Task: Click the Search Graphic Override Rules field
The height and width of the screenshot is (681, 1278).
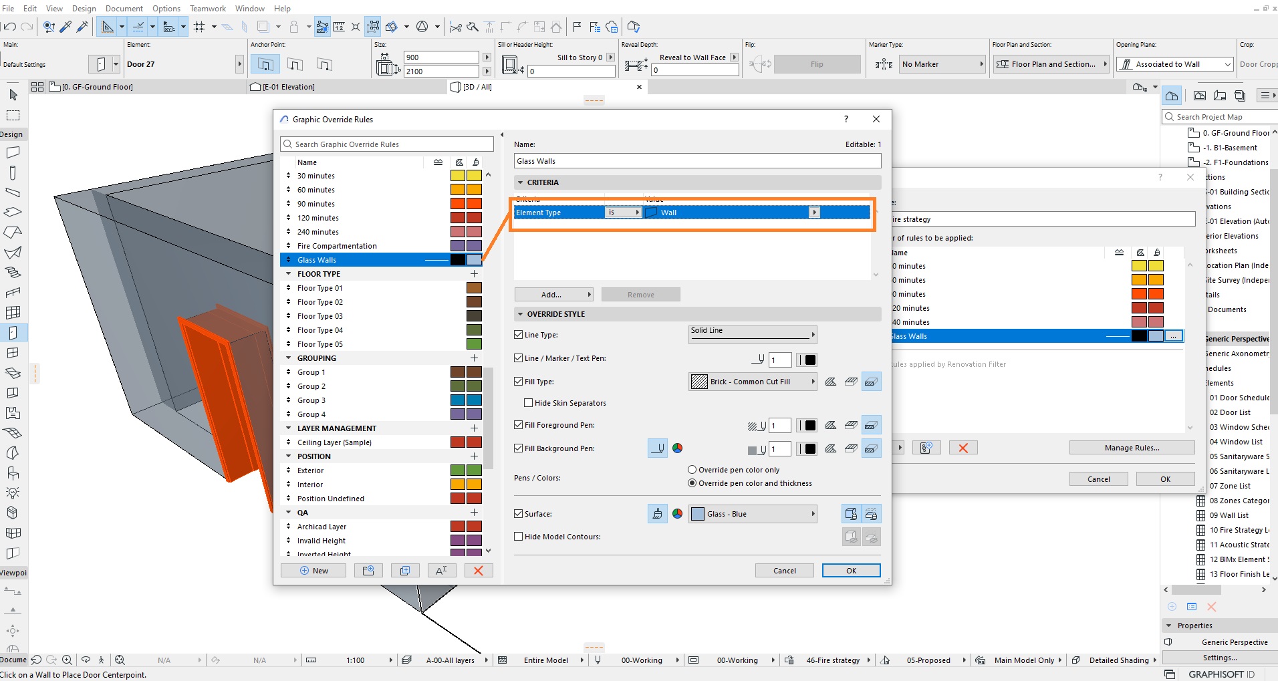Action: tap(387, 144)
